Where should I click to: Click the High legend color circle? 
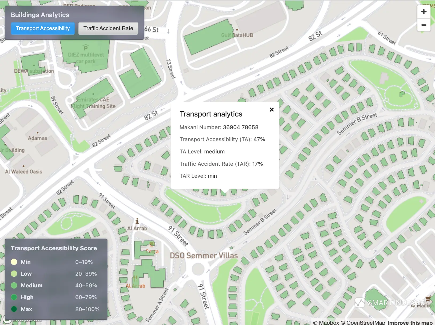coord(14,297)
